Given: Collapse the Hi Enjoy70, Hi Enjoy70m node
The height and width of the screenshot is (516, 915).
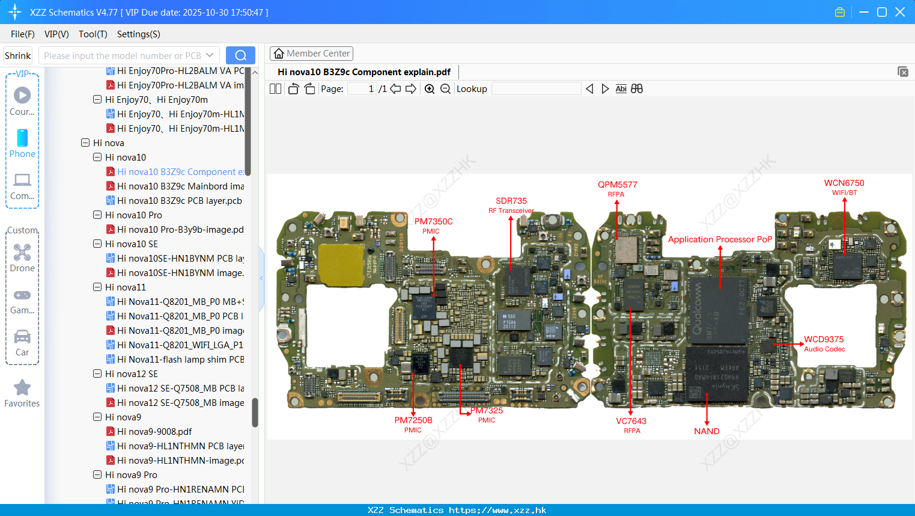Looking at the screenshot, I should click(x=97, y=99).
